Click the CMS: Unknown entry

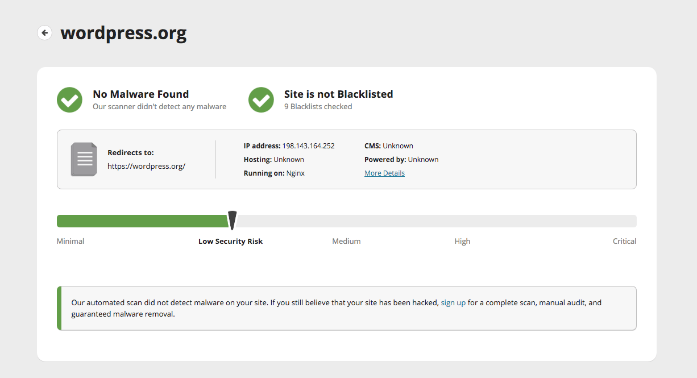tap(388, 146)
